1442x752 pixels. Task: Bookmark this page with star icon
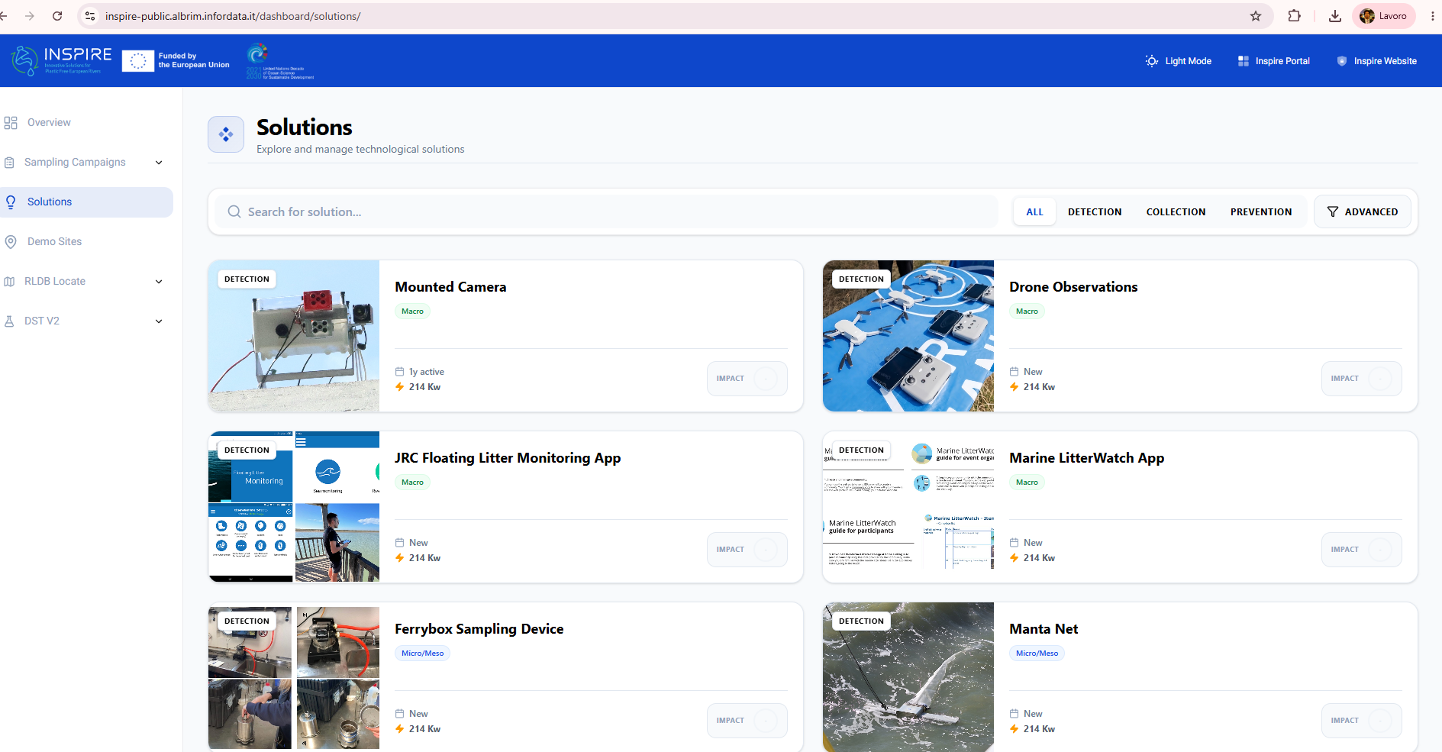tap(1256, 16)
